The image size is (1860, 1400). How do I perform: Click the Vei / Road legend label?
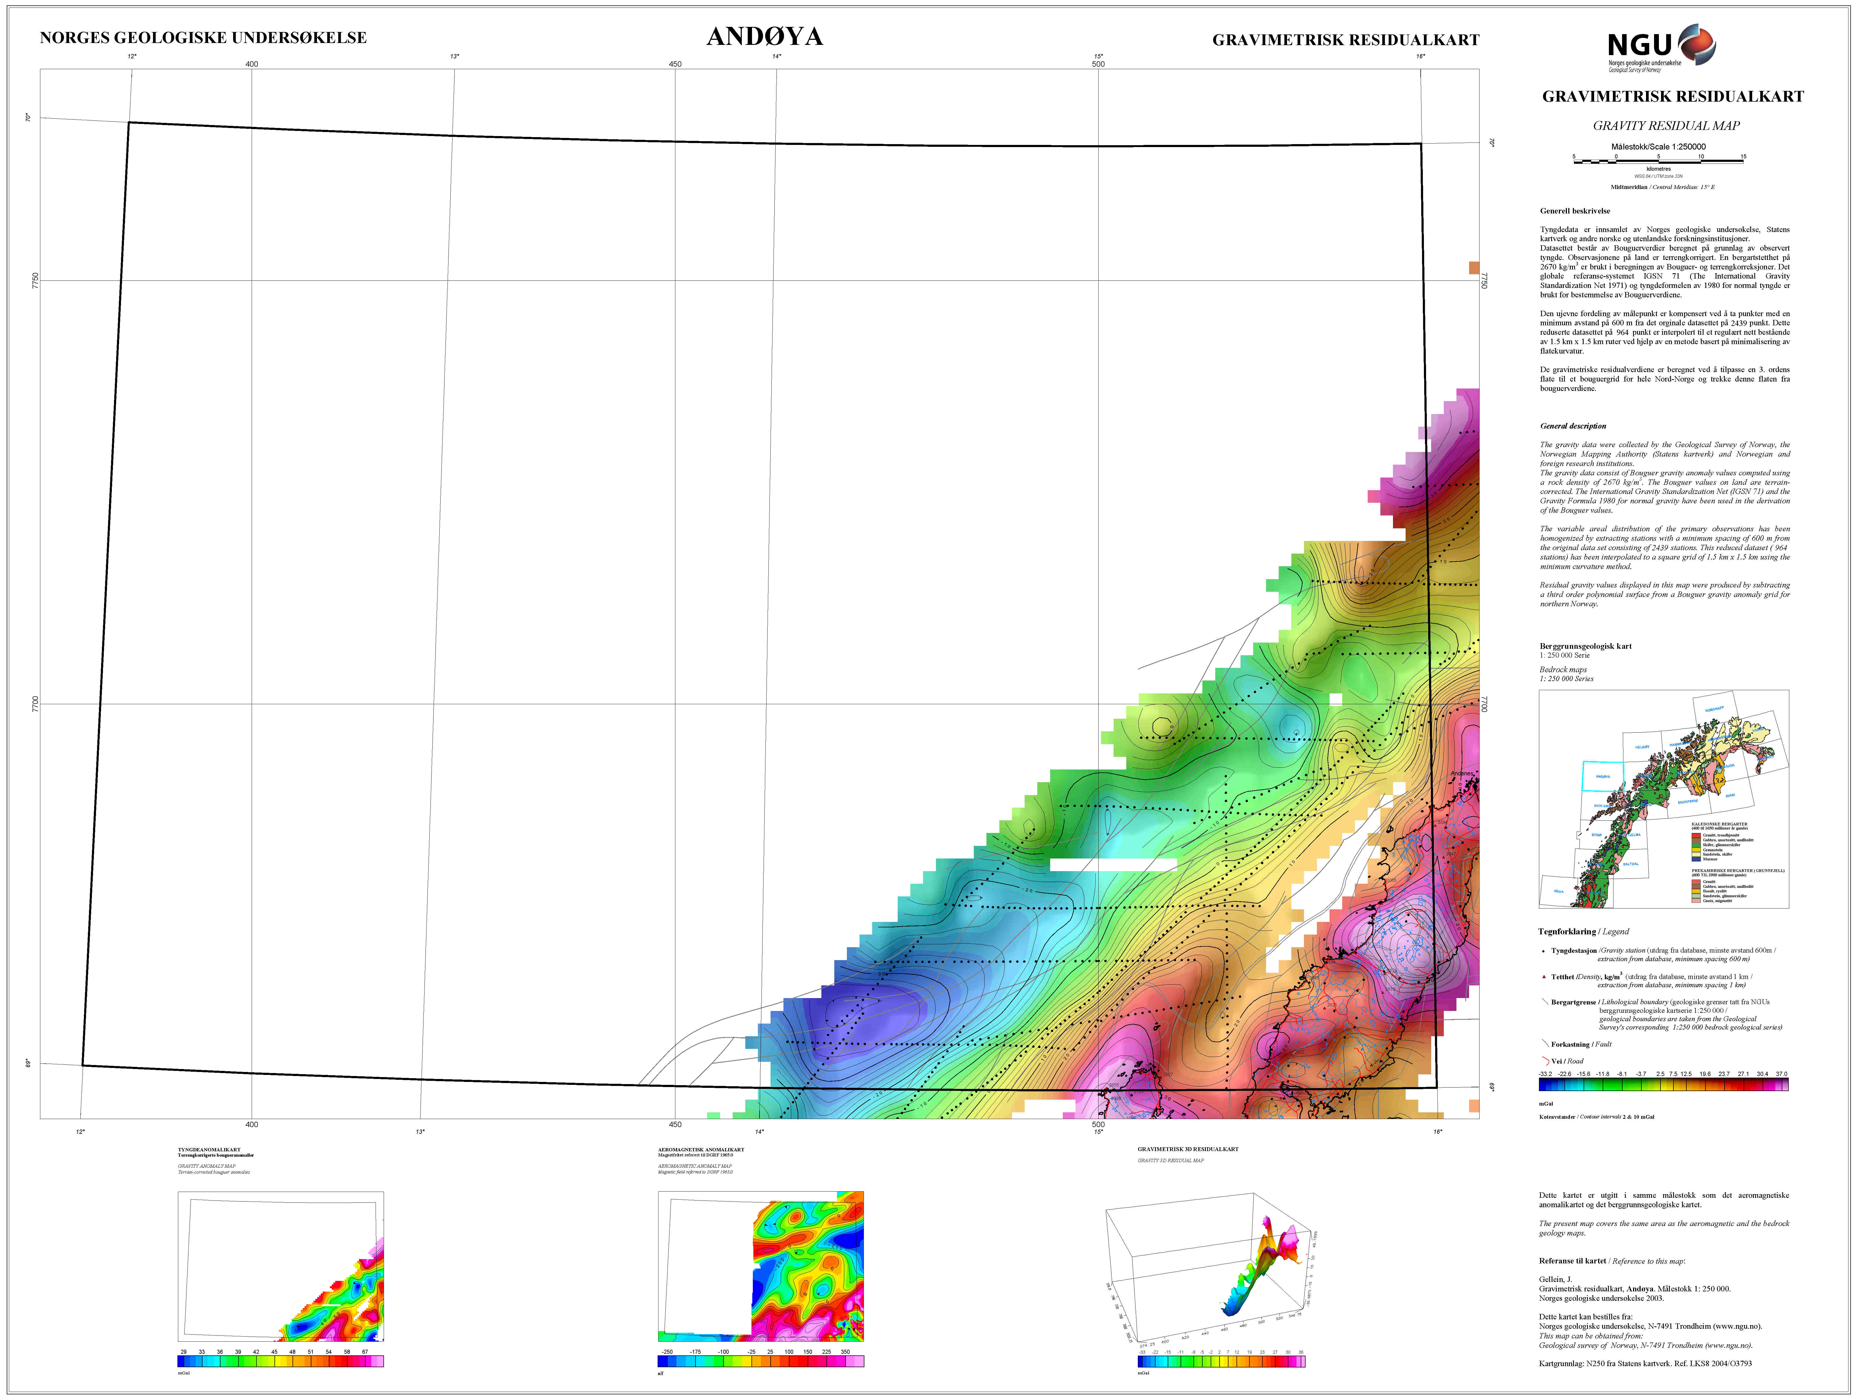click(1567, 1061)
